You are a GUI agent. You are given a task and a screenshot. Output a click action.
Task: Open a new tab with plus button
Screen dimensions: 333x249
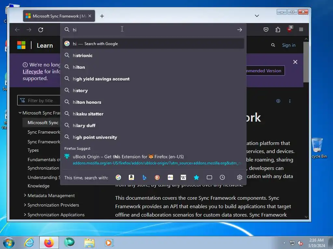pyautogui.click(x=102, y=16)
